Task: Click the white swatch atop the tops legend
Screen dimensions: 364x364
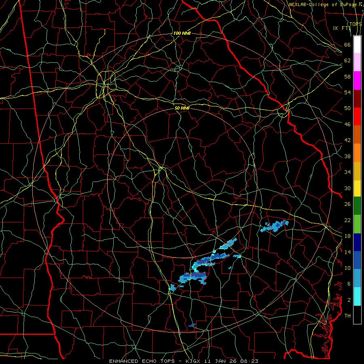Action: [x=357, y=44]
